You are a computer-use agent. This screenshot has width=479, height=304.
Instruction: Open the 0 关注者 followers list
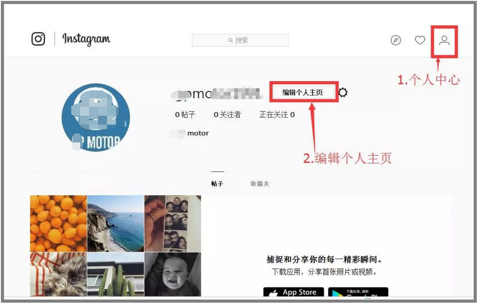pyautogui.click(x=227, y=115)
